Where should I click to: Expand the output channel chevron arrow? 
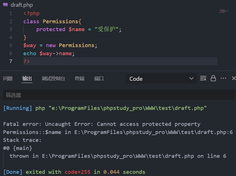(x=191, y=78)
